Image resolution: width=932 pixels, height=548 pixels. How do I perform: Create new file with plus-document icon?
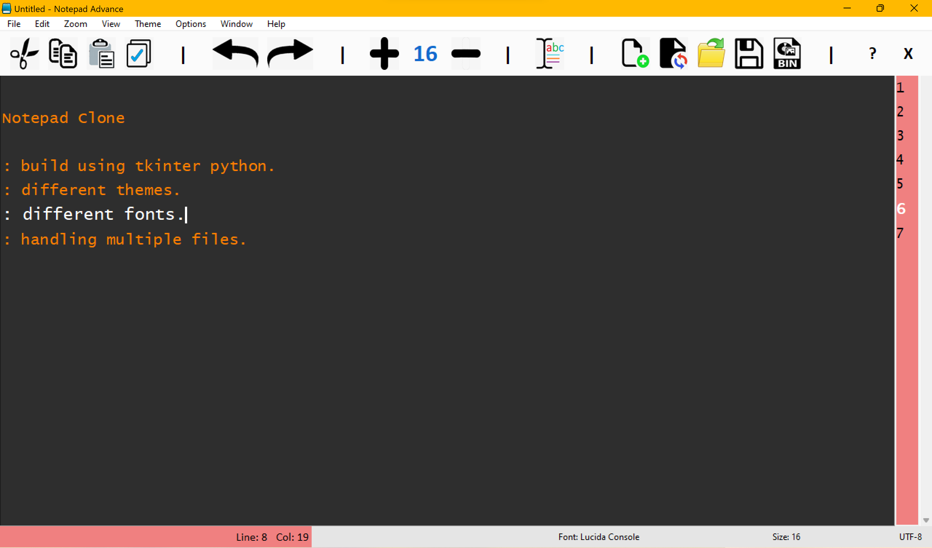point(635,54)
